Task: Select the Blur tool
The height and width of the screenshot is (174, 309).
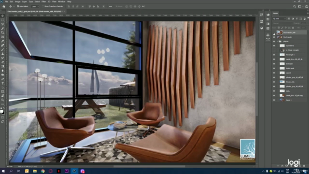Action: (x=2, y=71)
